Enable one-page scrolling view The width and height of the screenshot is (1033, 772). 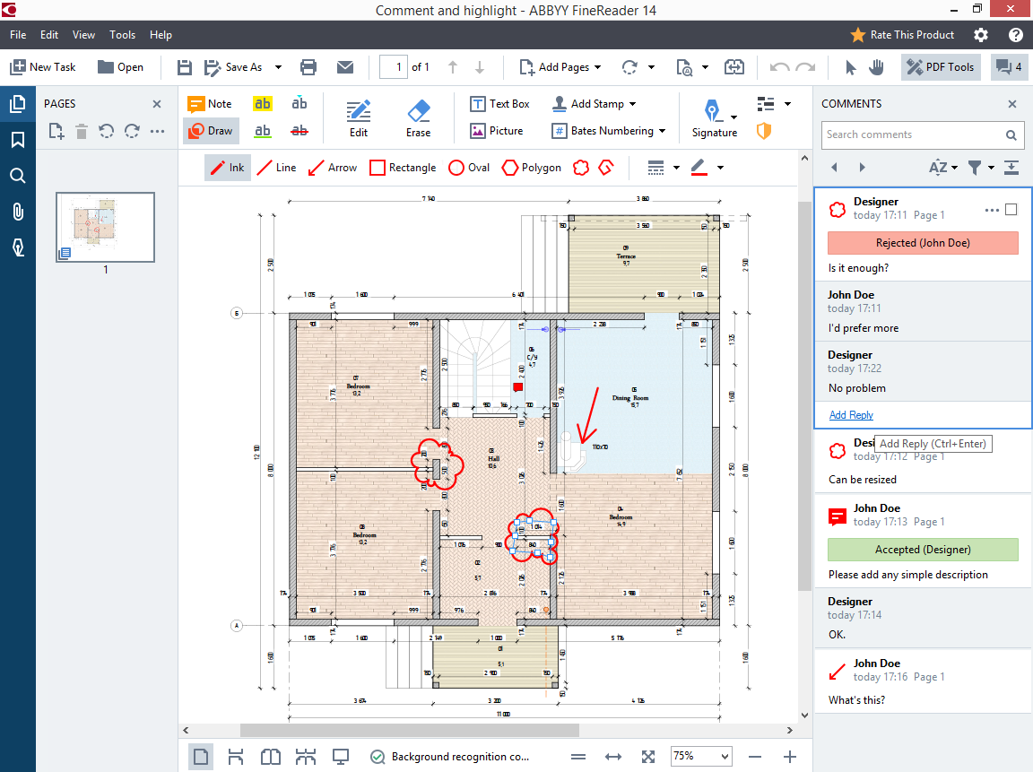(235, 757)
